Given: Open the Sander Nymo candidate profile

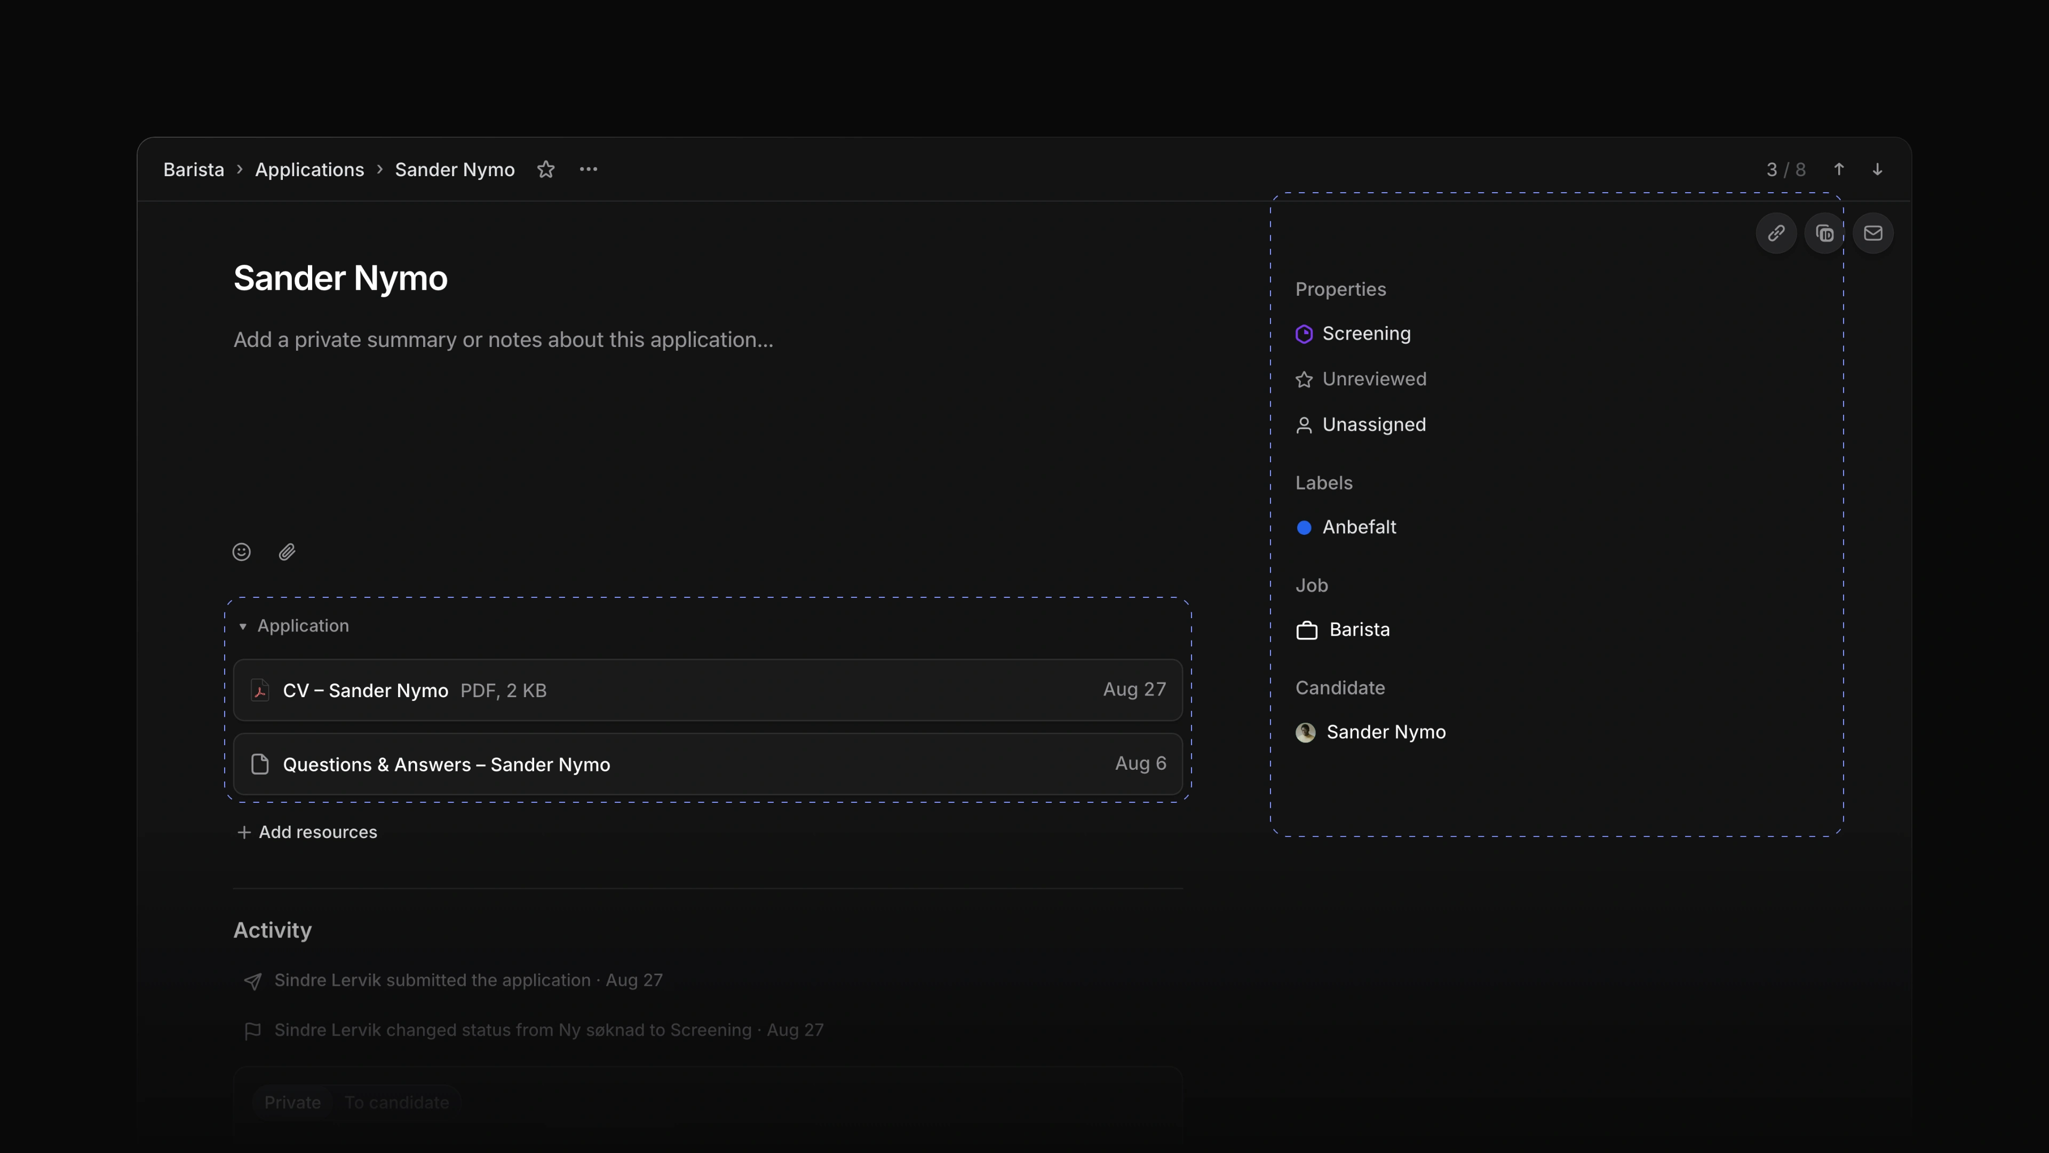Looking at the screenshot, I should 1371,732.
